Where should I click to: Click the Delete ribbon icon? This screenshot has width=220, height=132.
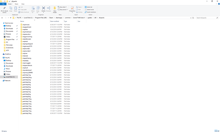[x=43, y=8]
